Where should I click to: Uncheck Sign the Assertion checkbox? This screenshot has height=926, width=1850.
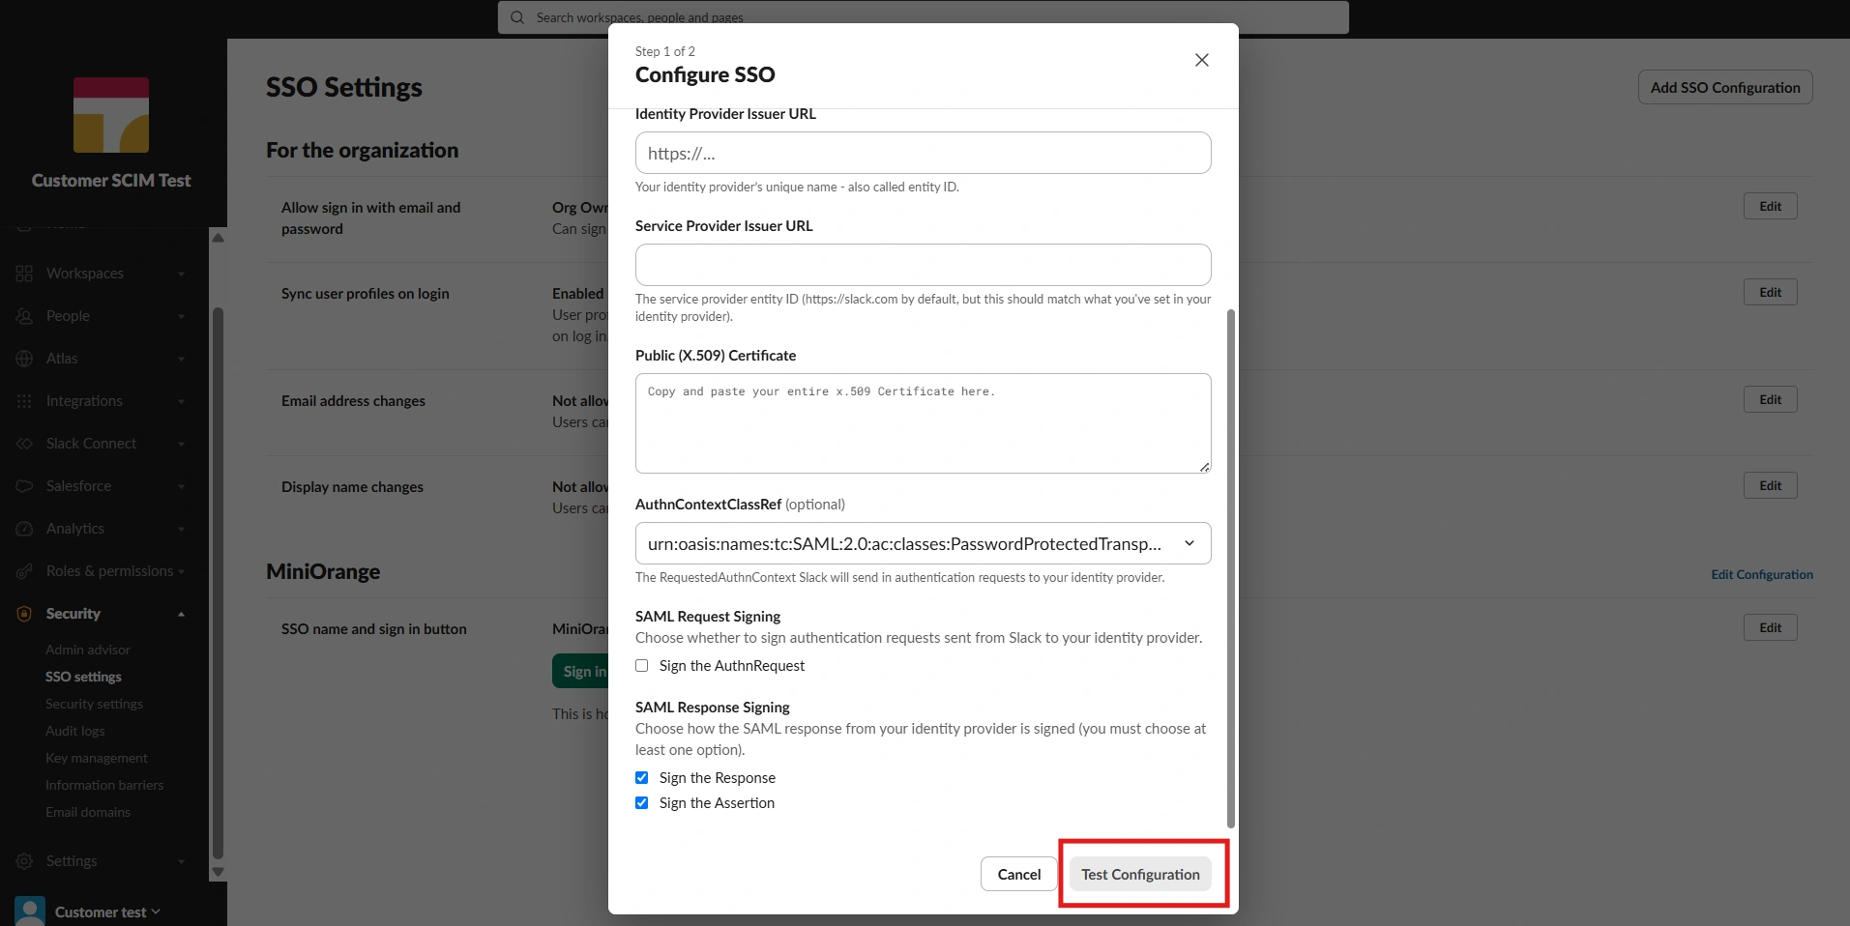click(x=642, y=803)
